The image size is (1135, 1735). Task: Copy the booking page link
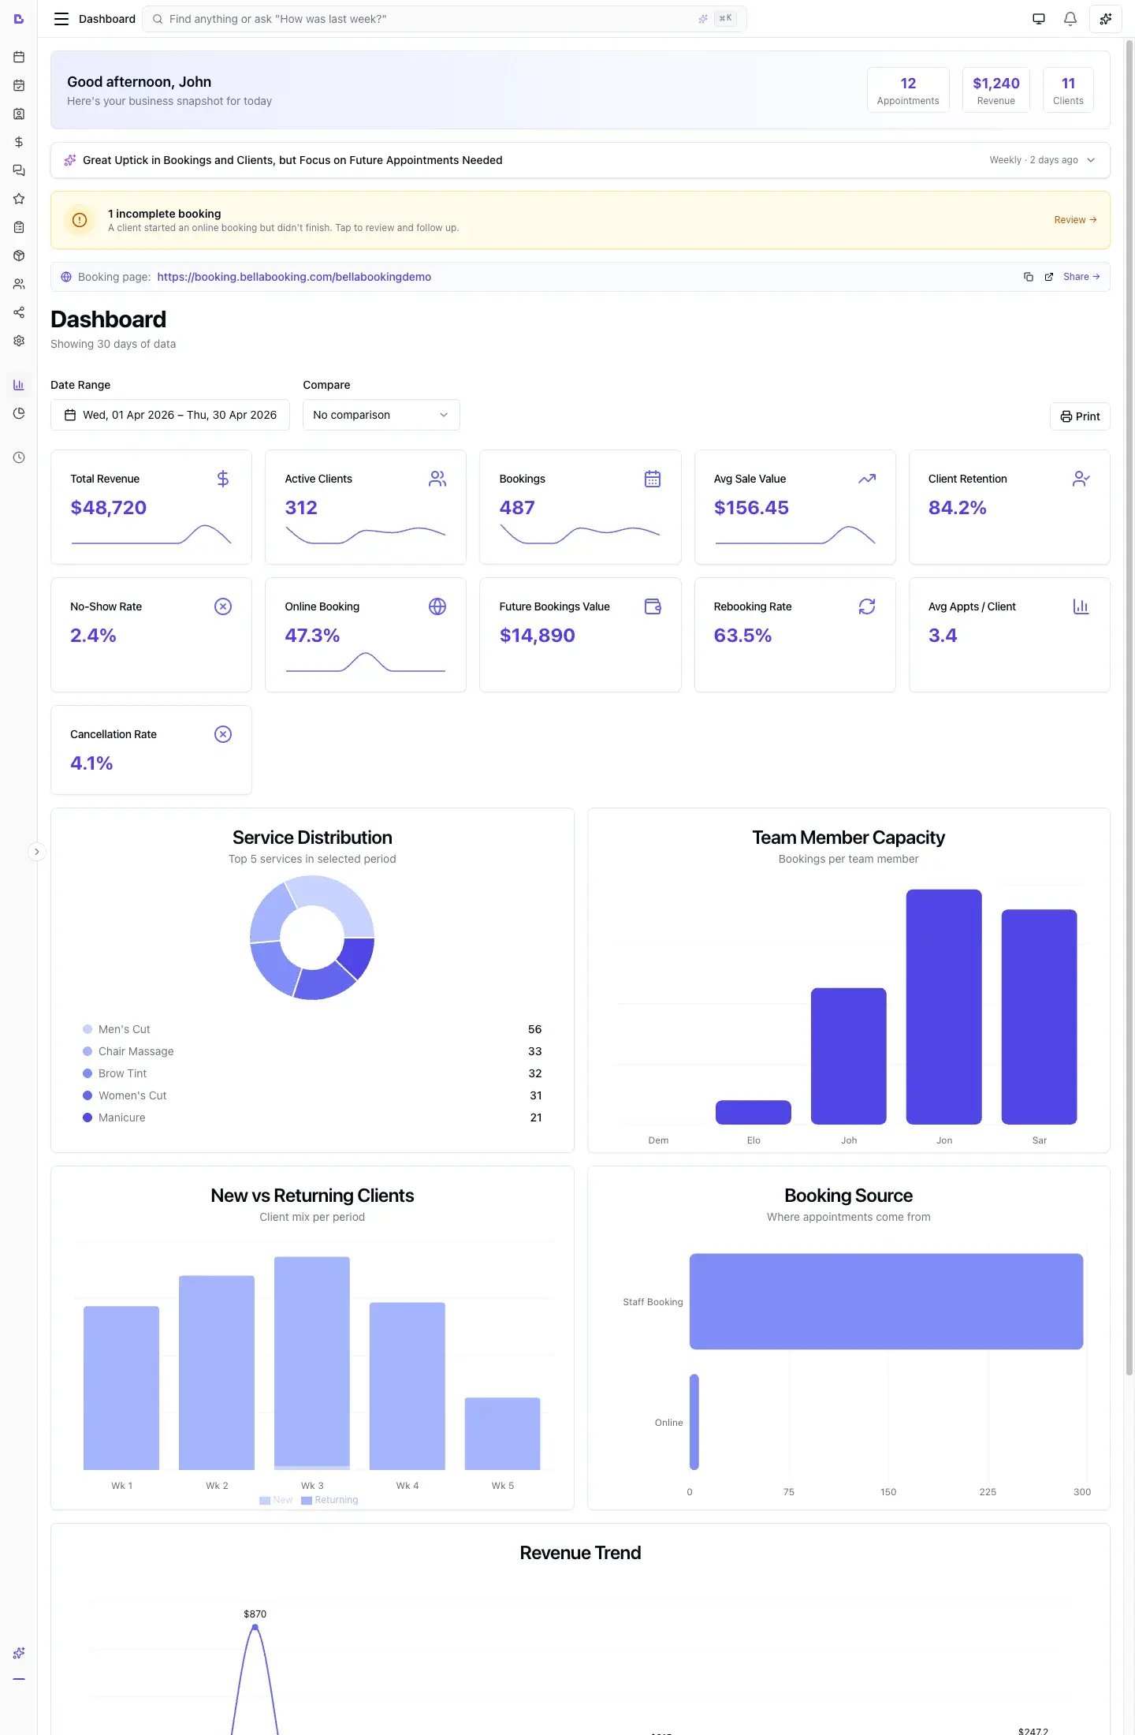(x=1029, y=277)
